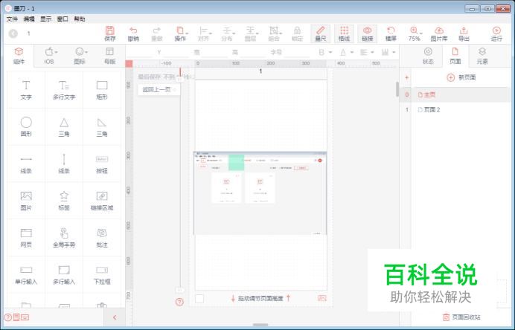Open the 75% zoom level dropdown
The image size is (515, 330).
point(415,33)
